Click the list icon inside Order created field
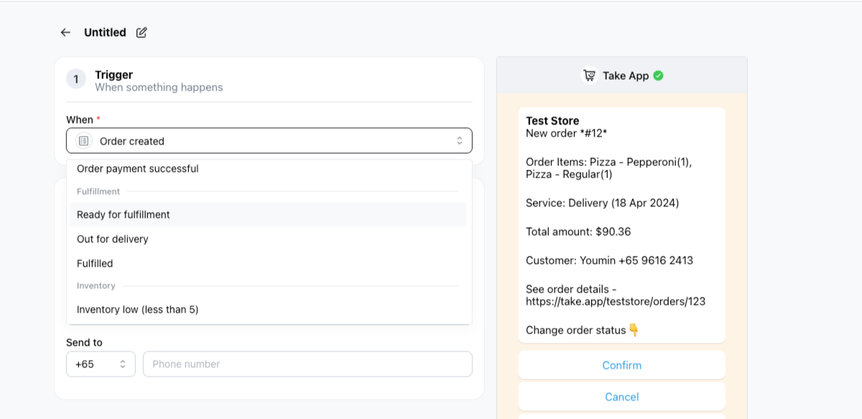 click(84, 141)
